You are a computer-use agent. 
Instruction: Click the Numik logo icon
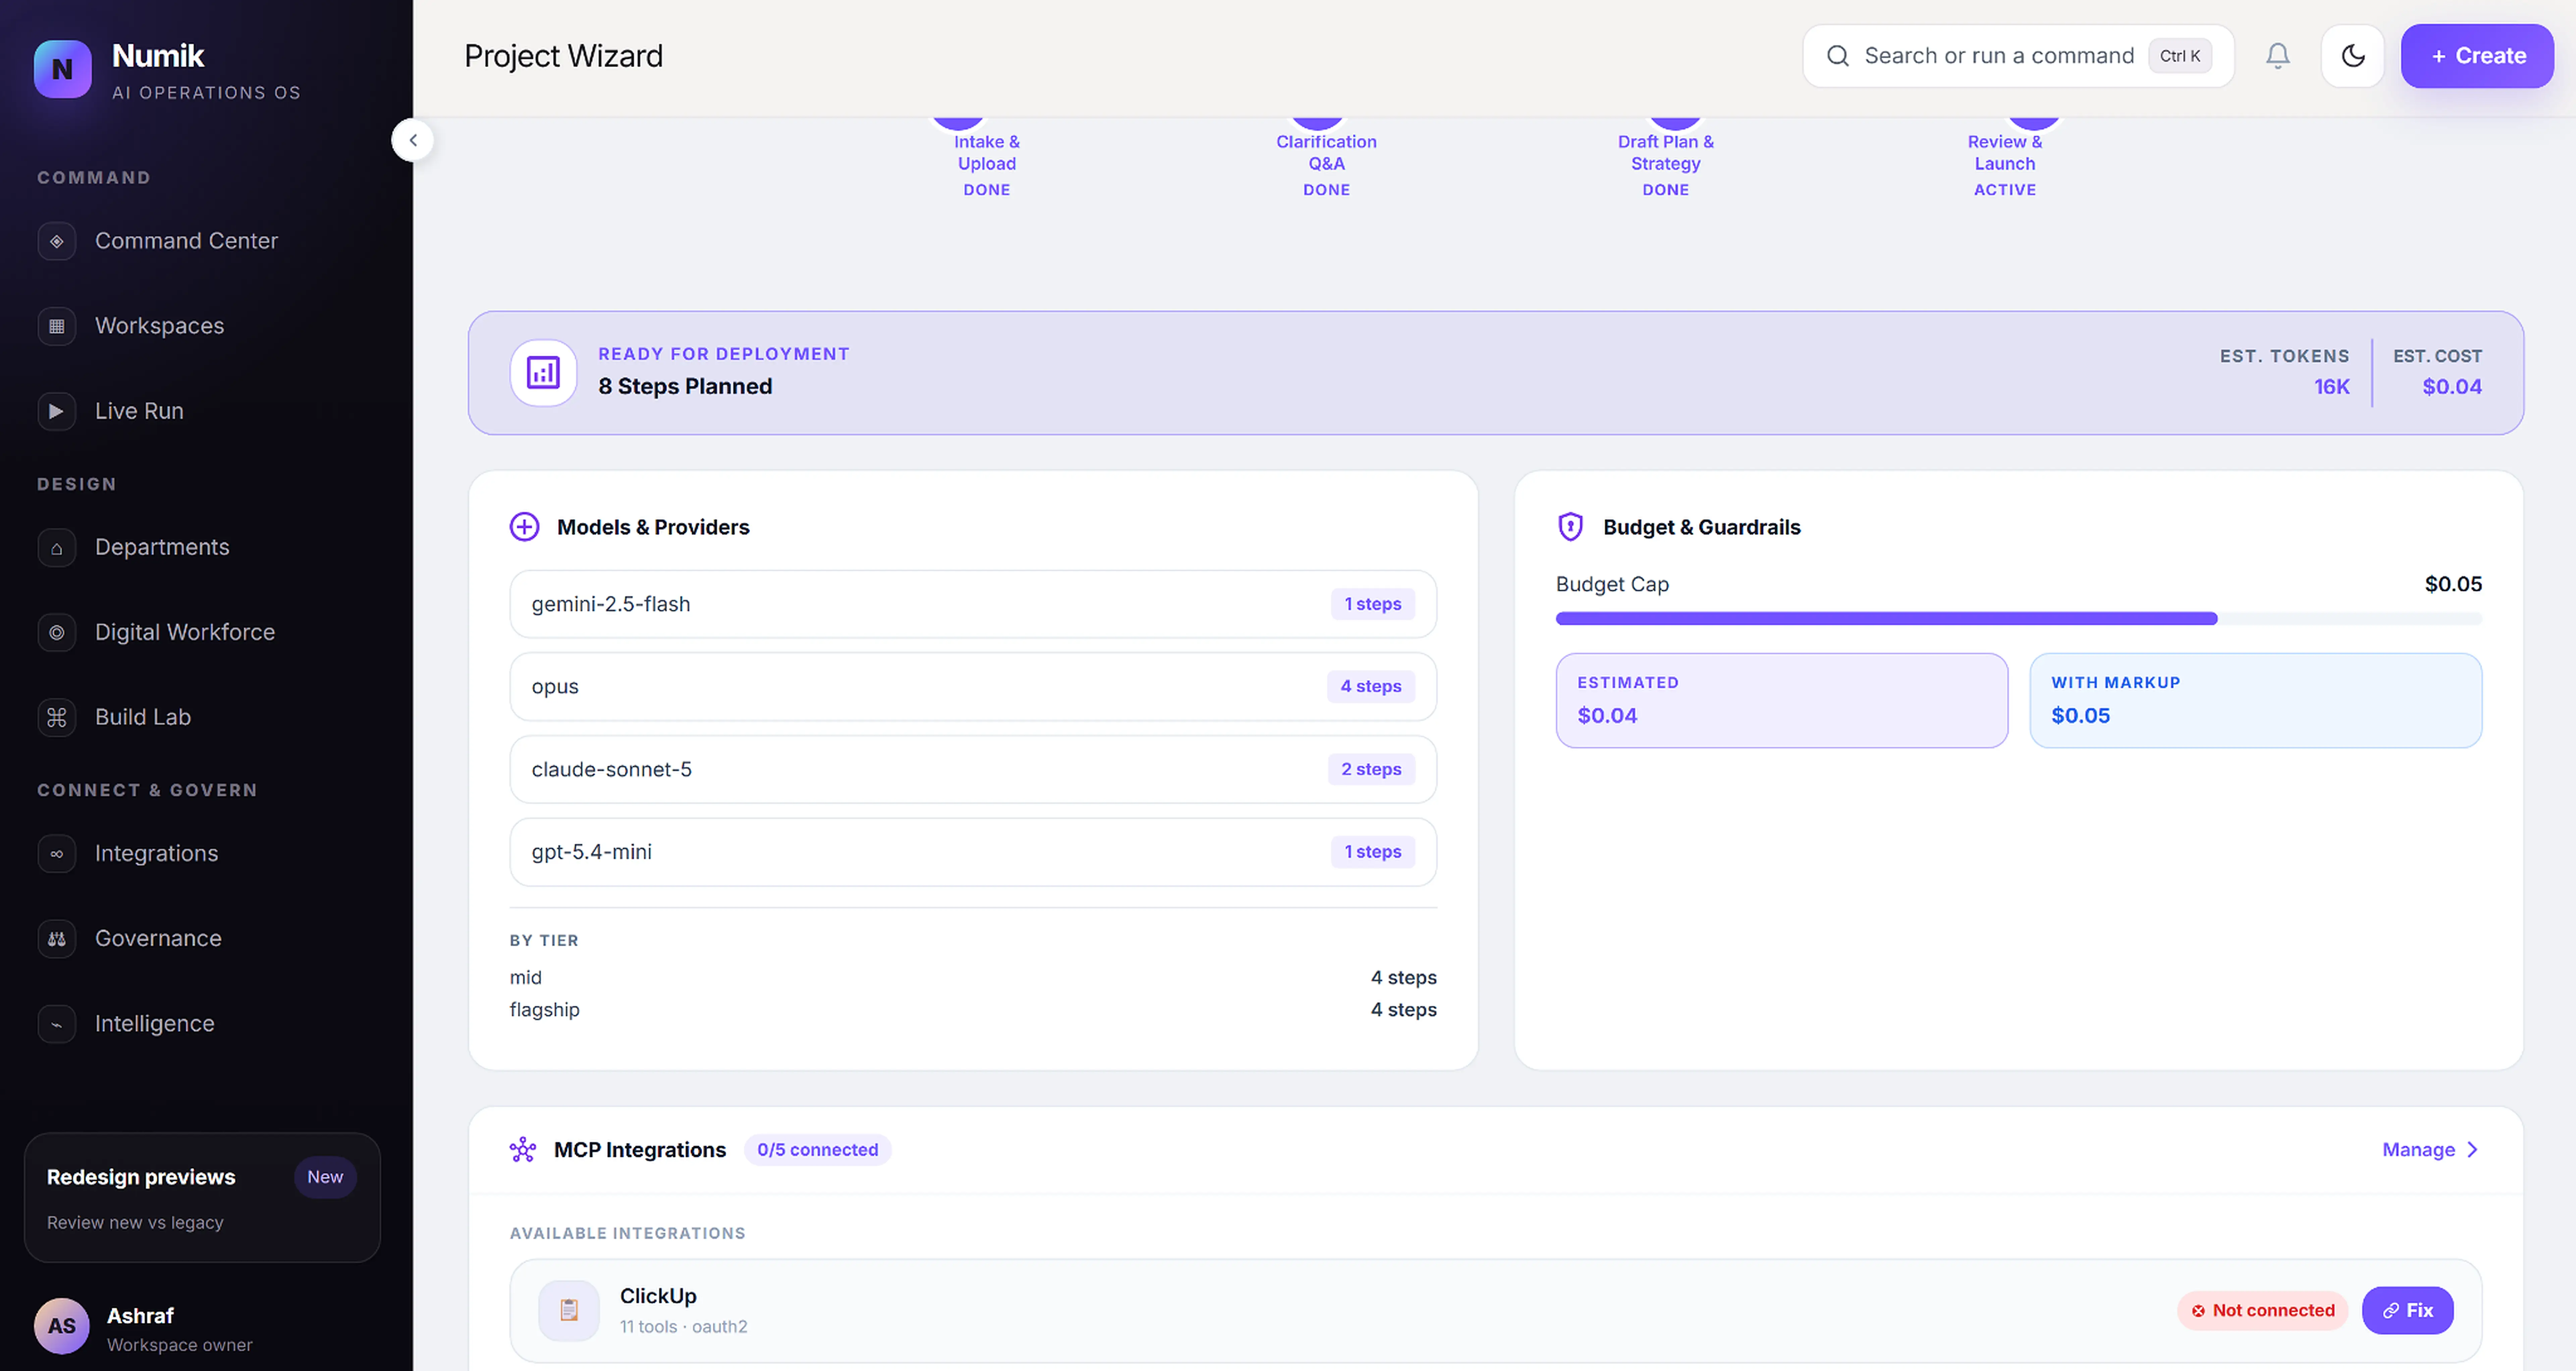coord(62,69)
